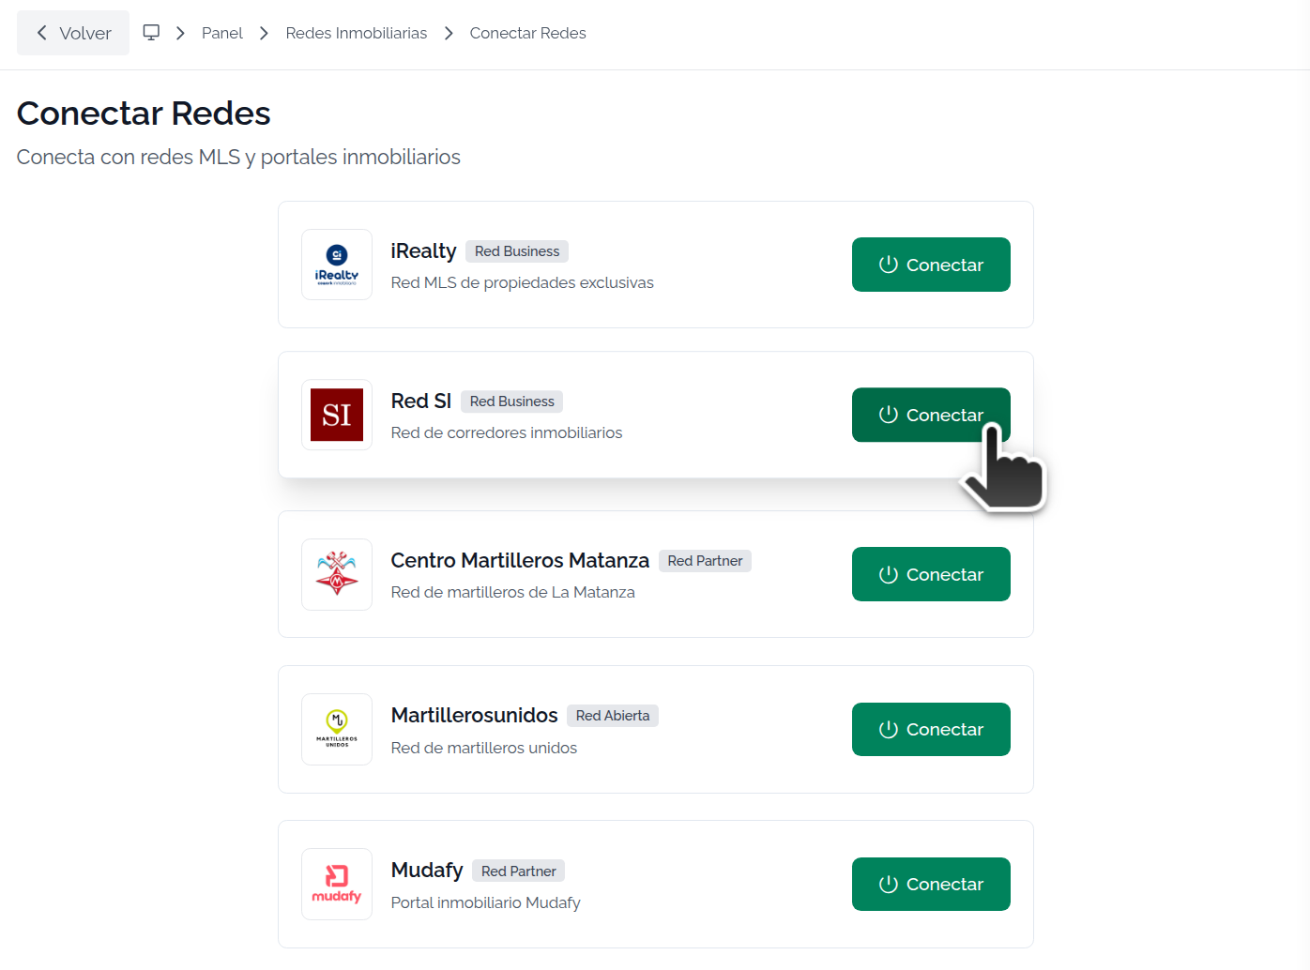Image resolution: width=1310 pixels, height=970 pixels.
Task: Click the Red Partner badge on Centro Martilleros
Action: pyautogui.click(x=705, y=561)
